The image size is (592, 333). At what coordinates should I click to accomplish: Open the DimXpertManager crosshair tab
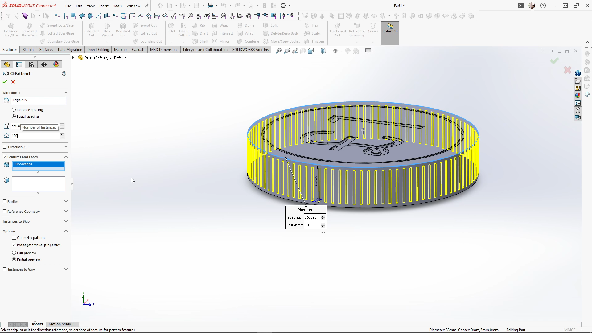point(44,64)
